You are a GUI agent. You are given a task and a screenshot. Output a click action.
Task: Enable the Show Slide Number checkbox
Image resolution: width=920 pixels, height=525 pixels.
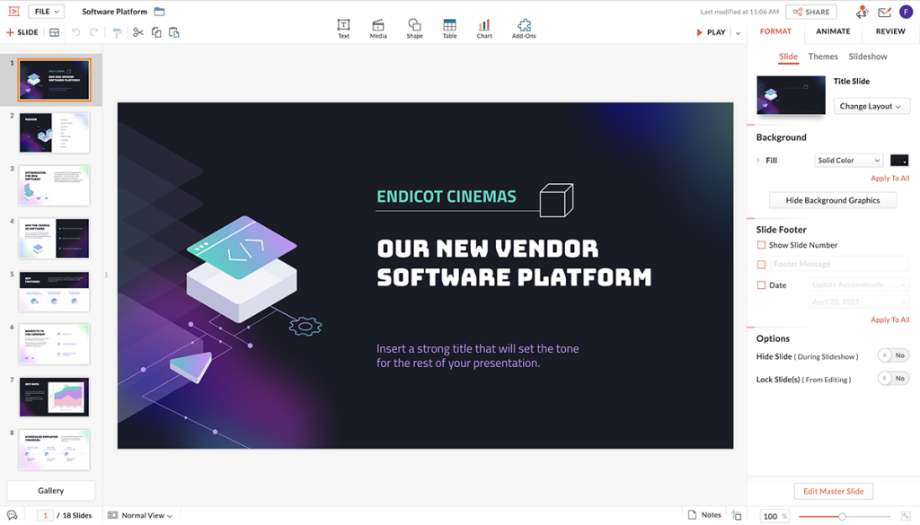click(x=762, y=245)
